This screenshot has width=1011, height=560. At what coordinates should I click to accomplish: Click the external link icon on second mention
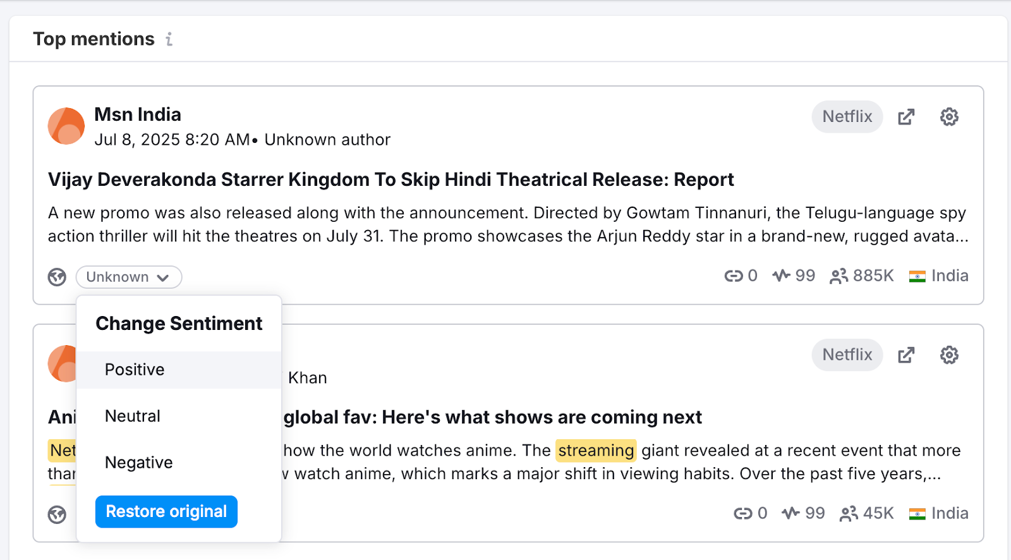[x=906, y=355]
